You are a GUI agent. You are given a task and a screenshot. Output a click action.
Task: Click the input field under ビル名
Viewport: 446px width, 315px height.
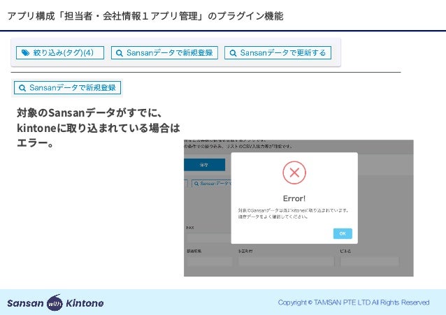370,261
